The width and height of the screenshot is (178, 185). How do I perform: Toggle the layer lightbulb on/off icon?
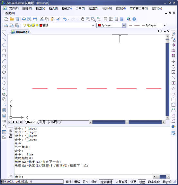24,26
